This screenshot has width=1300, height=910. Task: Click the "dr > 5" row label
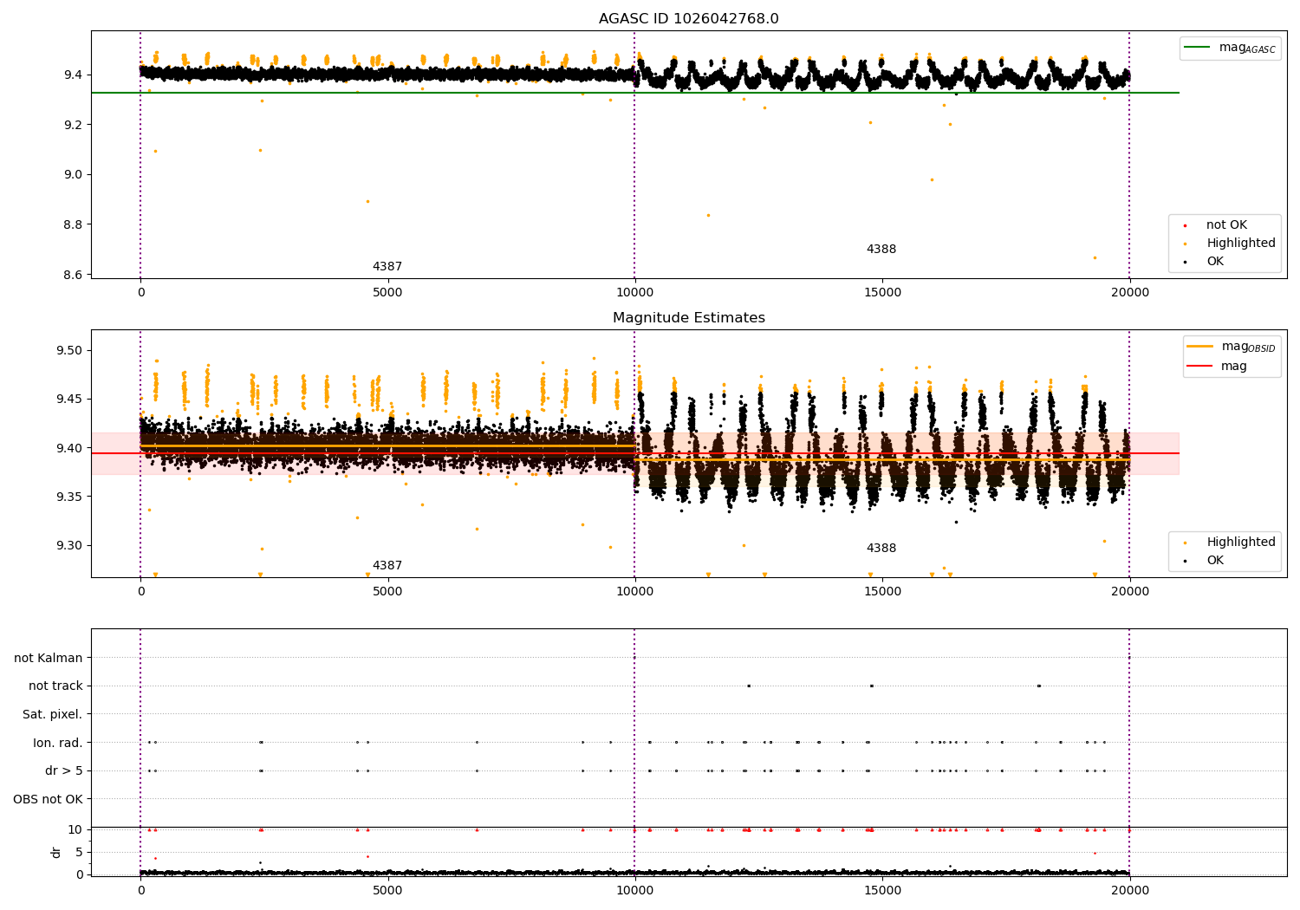tap(64, 771)
